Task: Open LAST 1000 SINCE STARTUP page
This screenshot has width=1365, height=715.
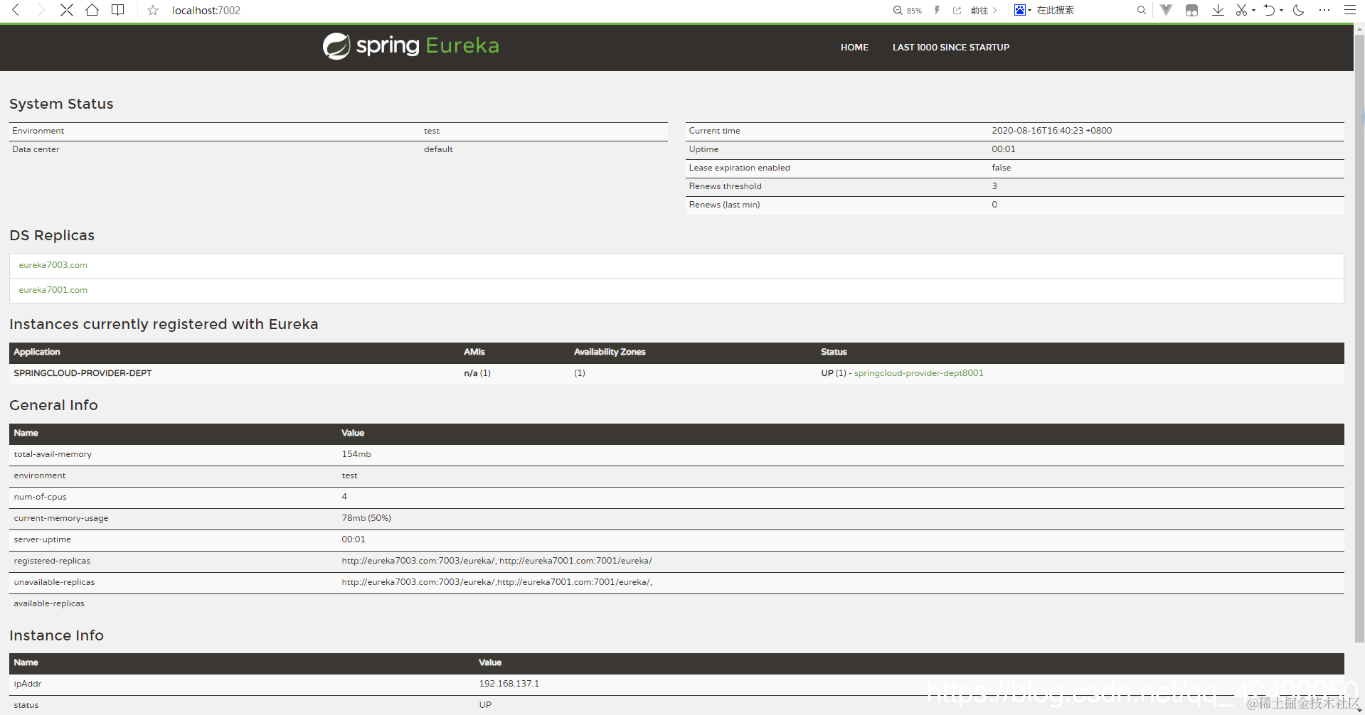Action: tap(951, 48)
